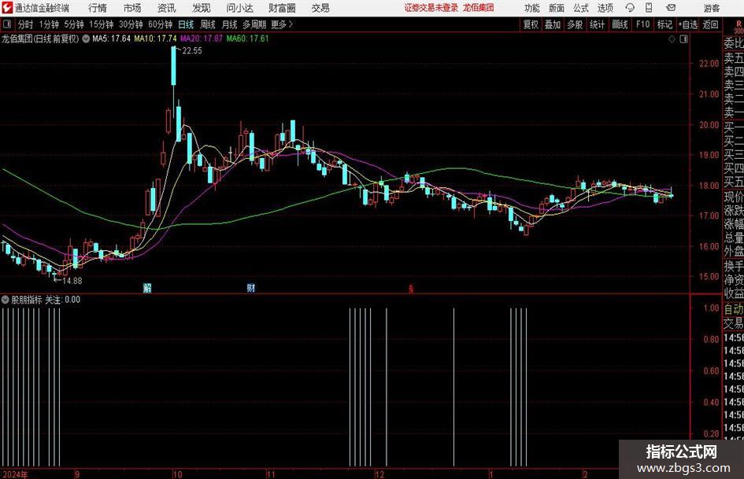The image size is (744, 479).
Task: Click the 复权 button
Action: (531, 24)
